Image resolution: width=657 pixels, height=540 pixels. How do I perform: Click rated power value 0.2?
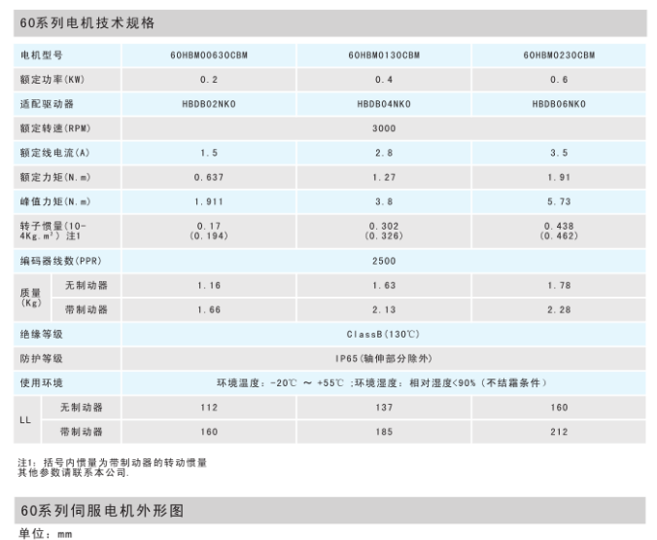pyautogui.click(x=209, y=80)
